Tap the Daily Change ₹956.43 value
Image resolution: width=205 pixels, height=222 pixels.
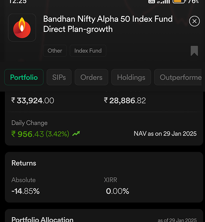click(x=40, y=134)
